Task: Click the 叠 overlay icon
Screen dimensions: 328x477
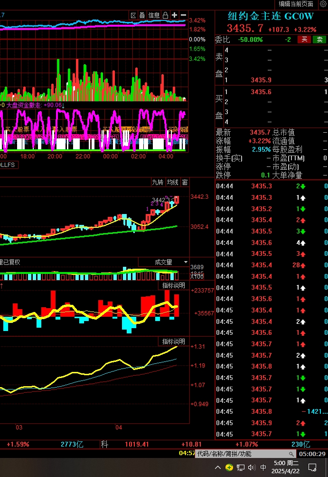Action: [x=142, y=15]
